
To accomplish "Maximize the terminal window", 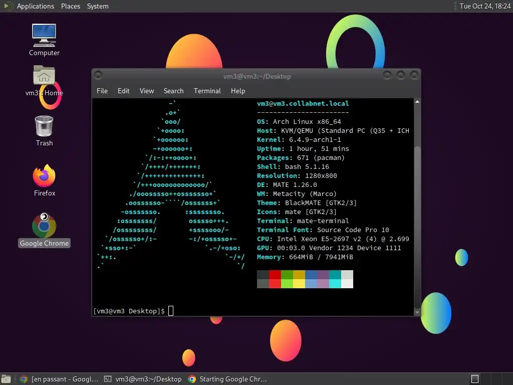I will (x=401, y=75).
